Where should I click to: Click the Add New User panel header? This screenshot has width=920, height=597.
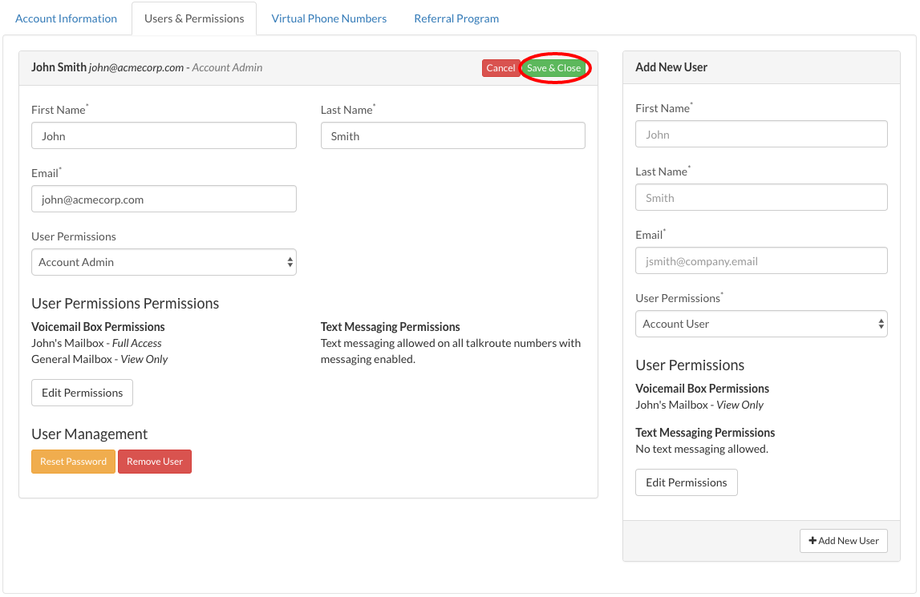click(x=760, y=67)
